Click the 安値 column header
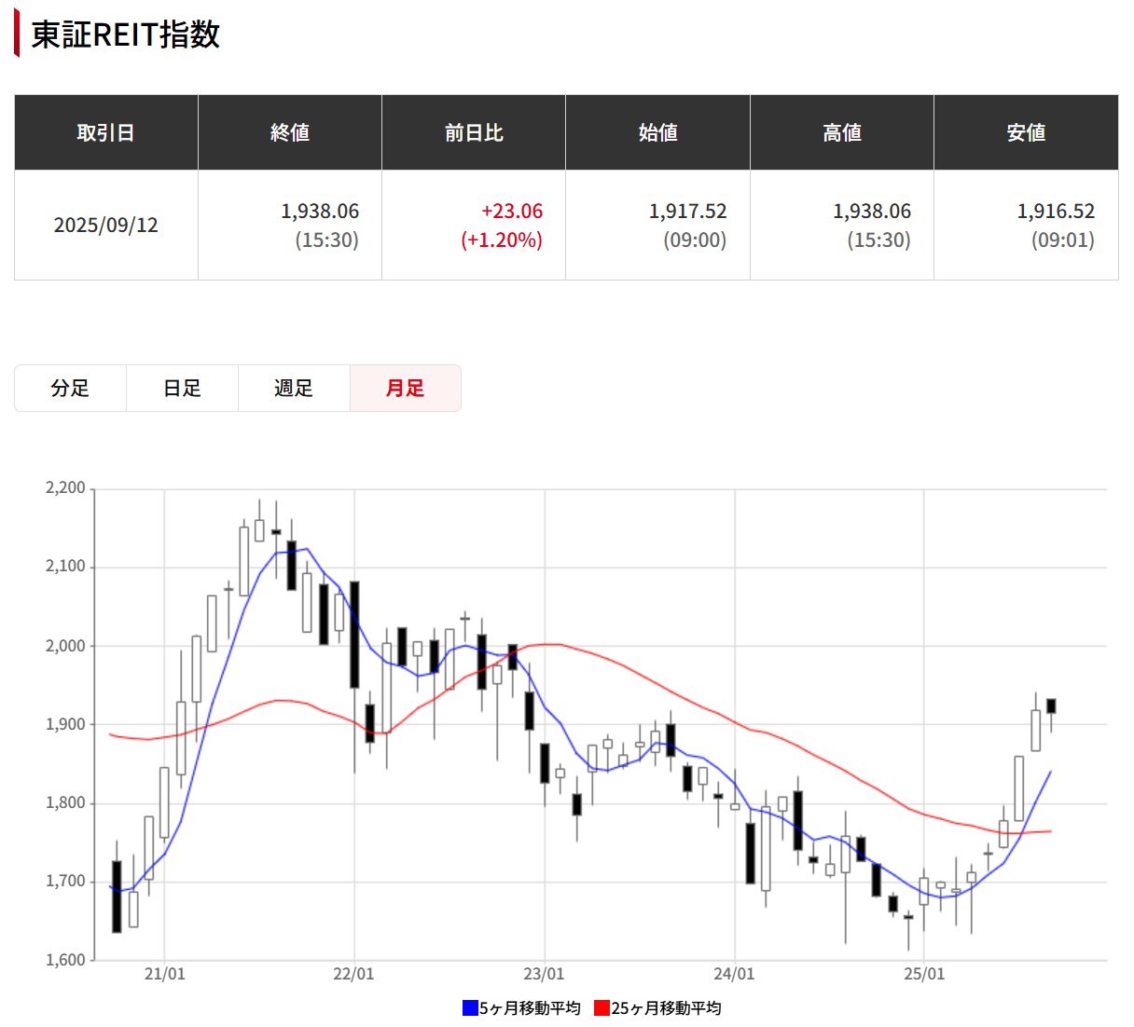This screenshot has height=1027, width=1134. point(1026,132)
